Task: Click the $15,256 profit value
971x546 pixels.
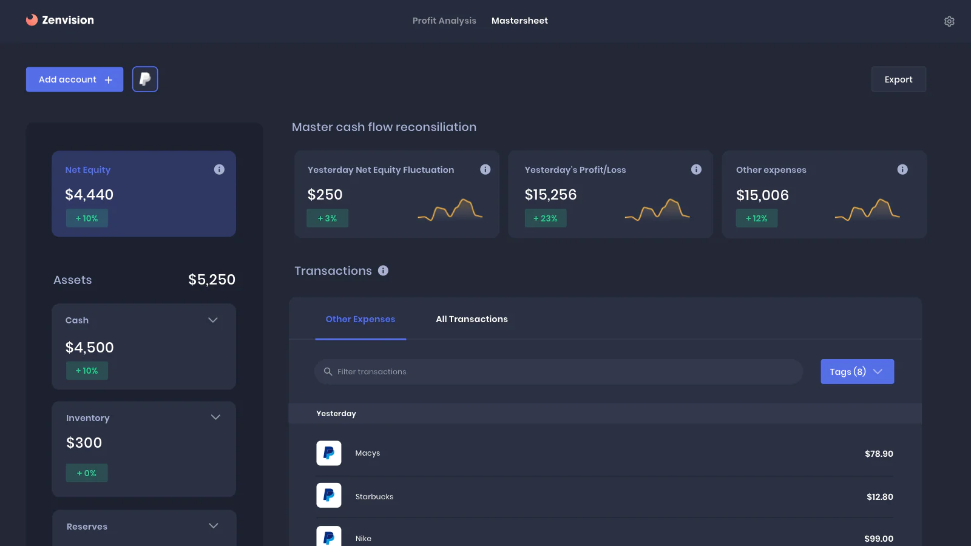Action: pos(551,195)
